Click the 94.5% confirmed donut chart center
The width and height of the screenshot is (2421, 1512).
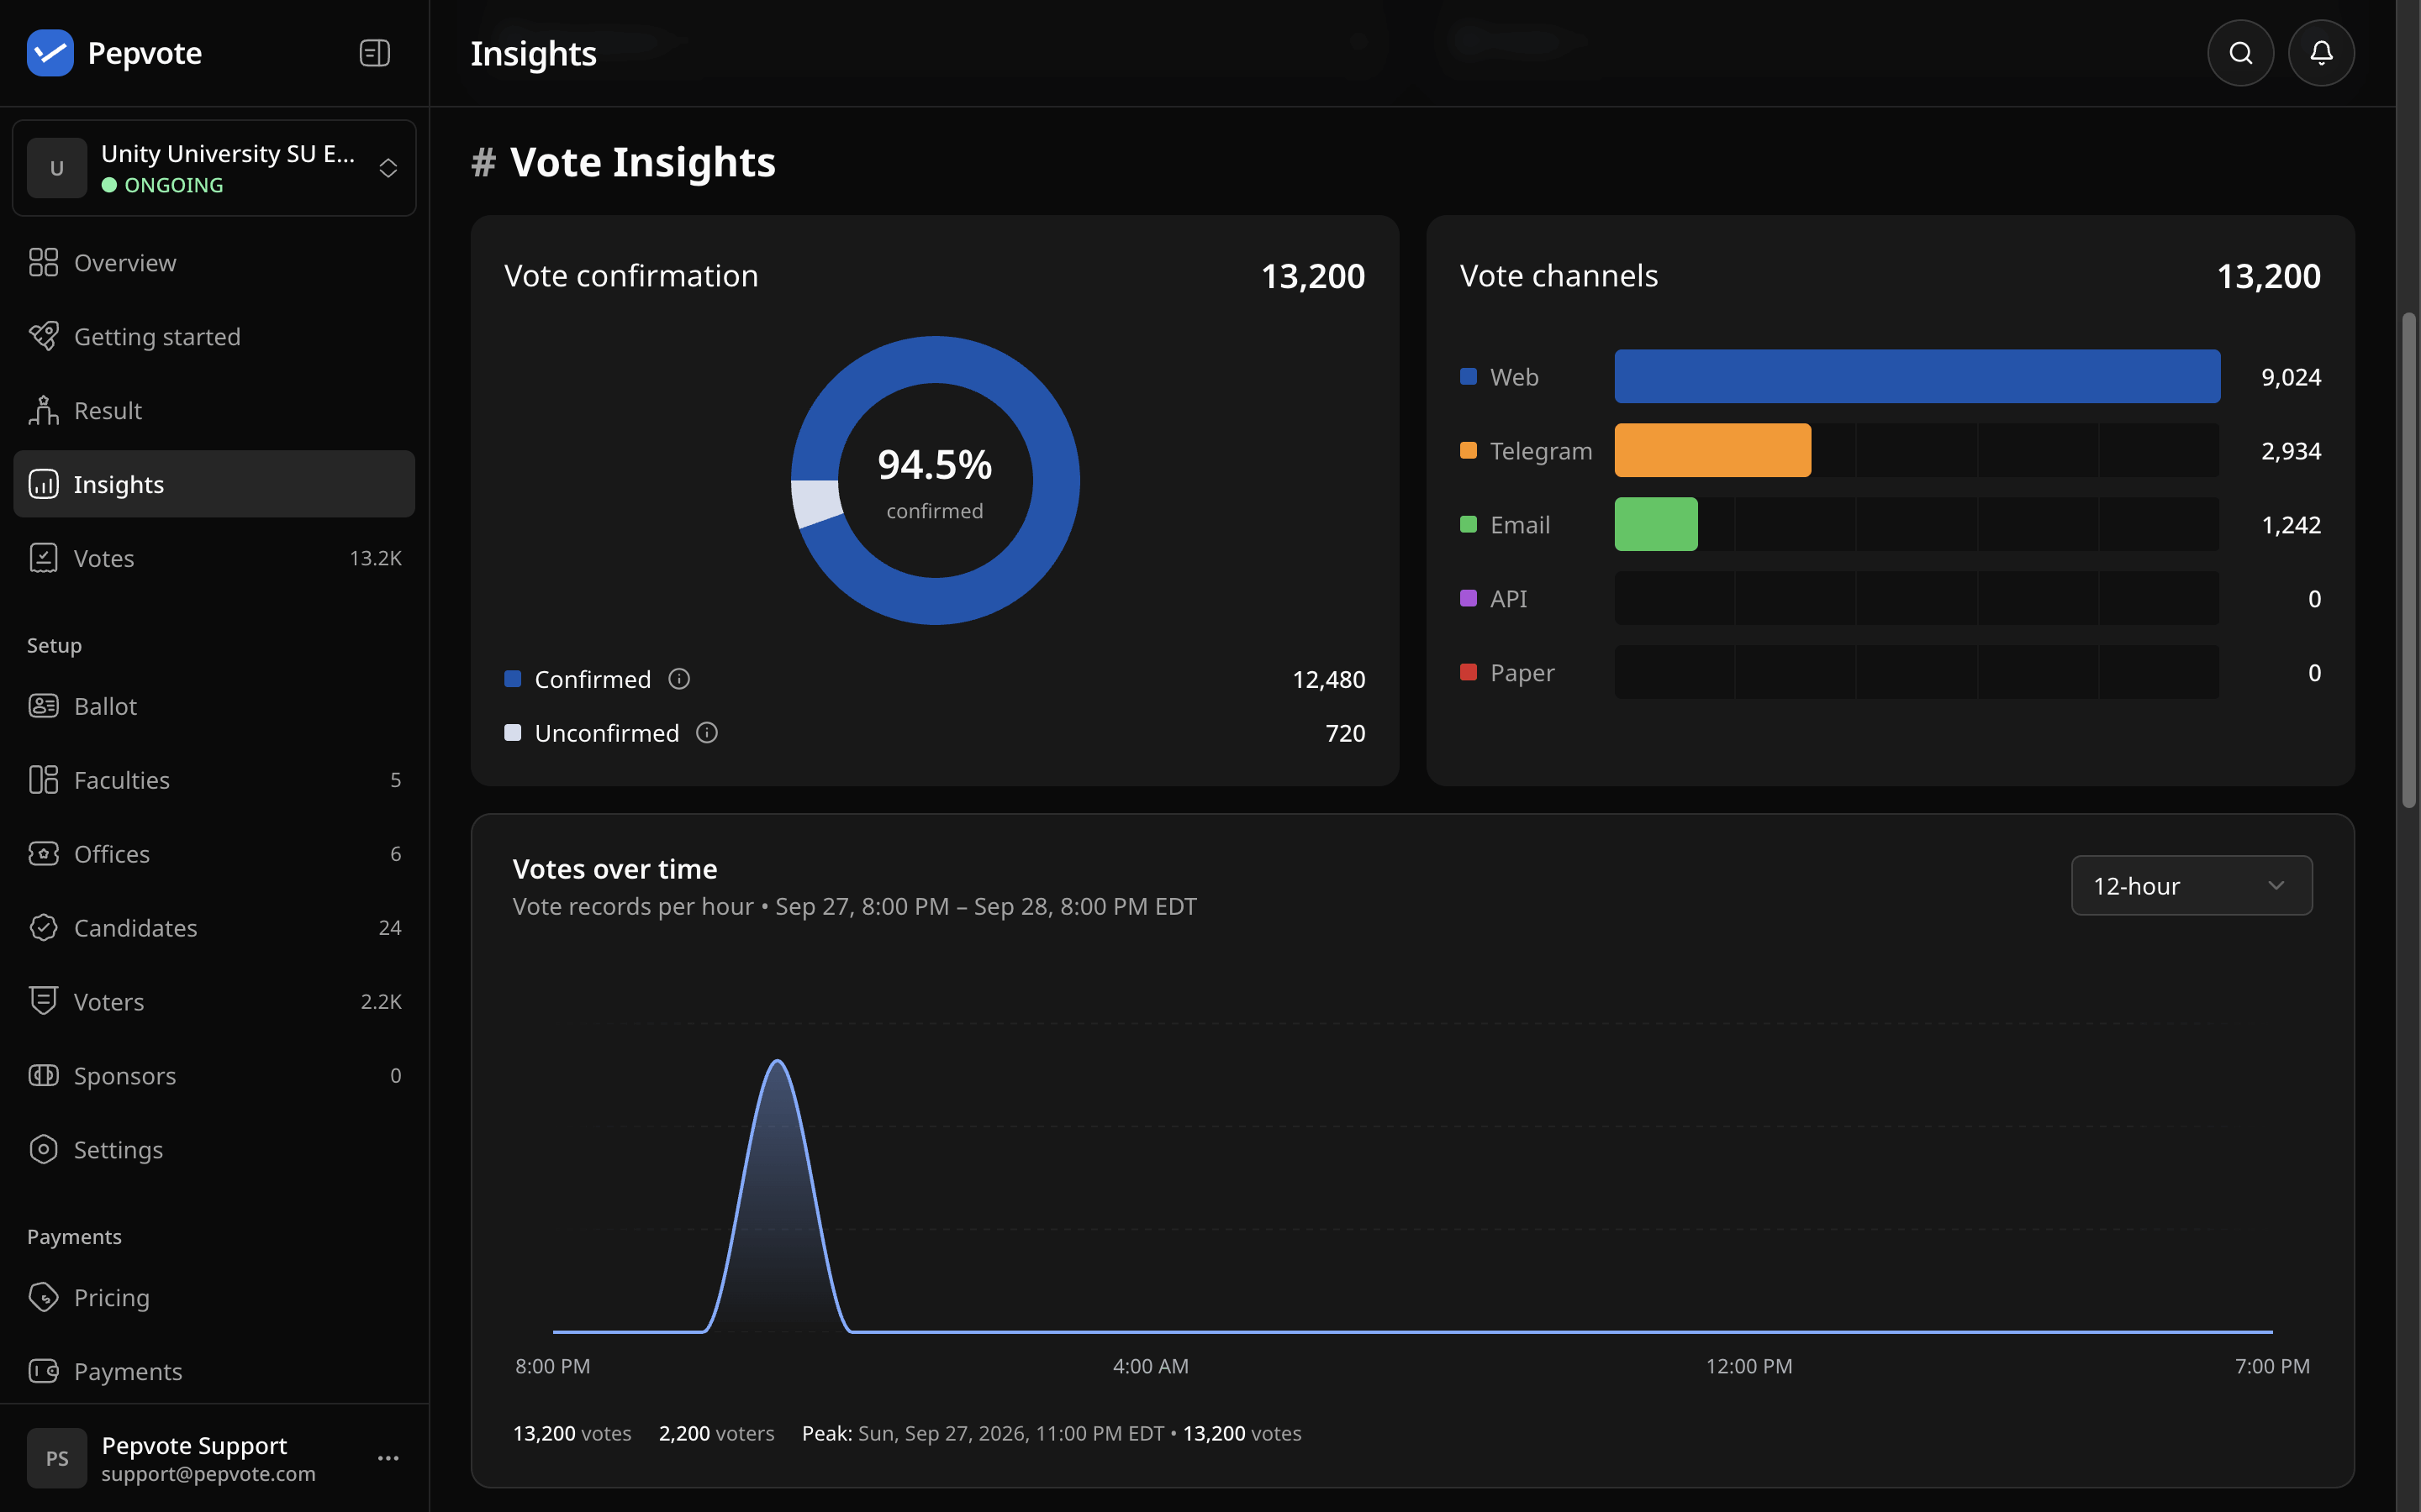tap(935, 481)
